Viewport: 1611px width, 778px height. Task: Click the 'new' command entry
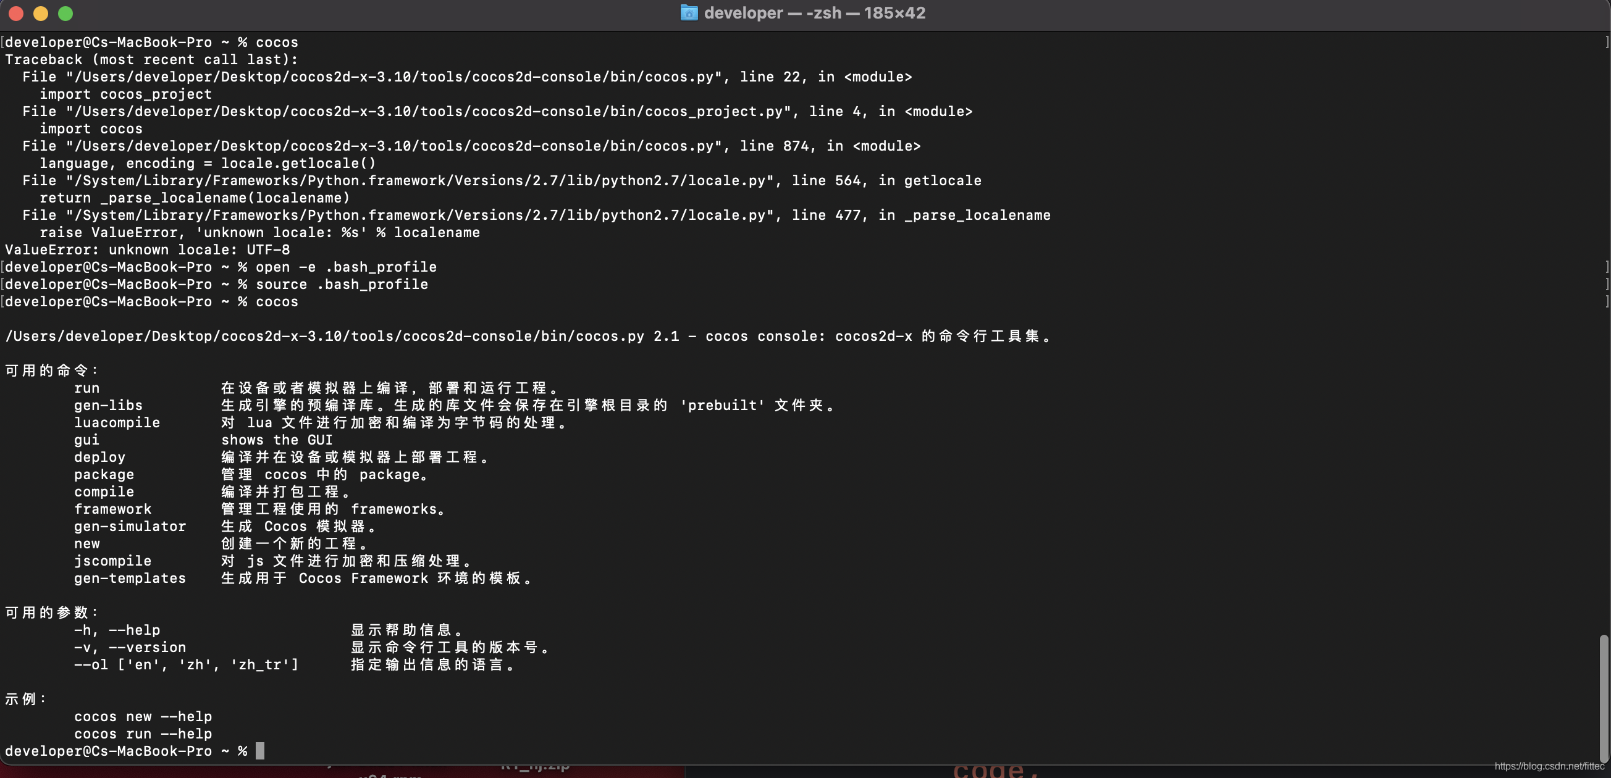tap(87, 543)
